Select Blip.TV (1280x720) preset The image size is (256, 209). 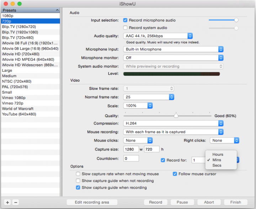(x=31, y=27)
